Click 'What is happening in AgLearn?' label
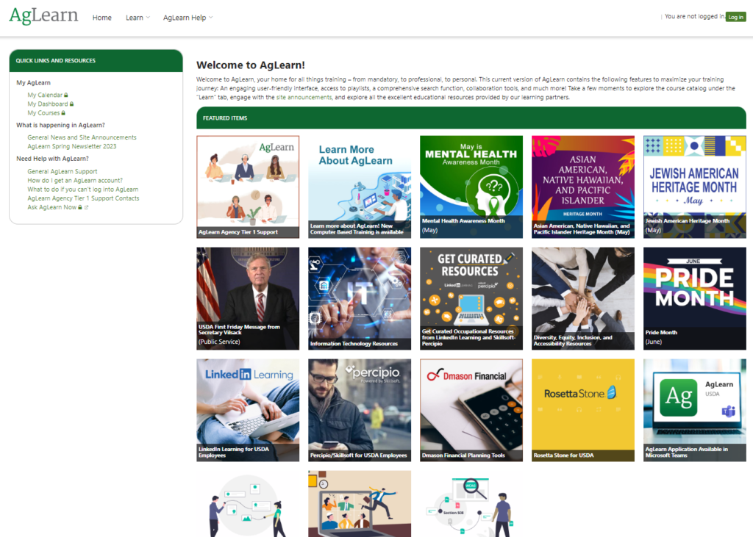The image size is (753, 537). pyautogui.click(x=60, y=125)
